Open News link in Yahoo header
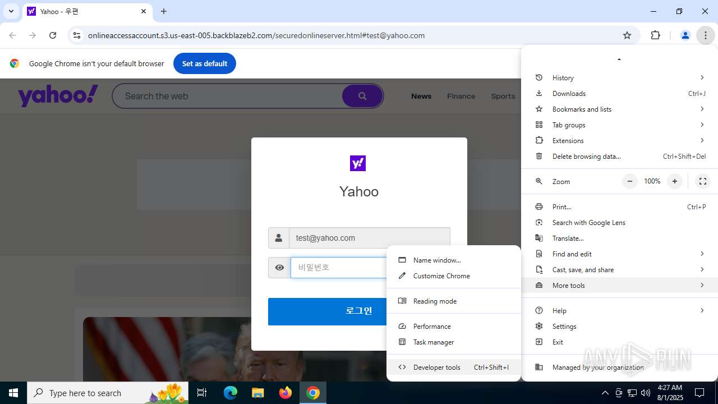This screenshot has height=404, width=718. tap(421, 96)
